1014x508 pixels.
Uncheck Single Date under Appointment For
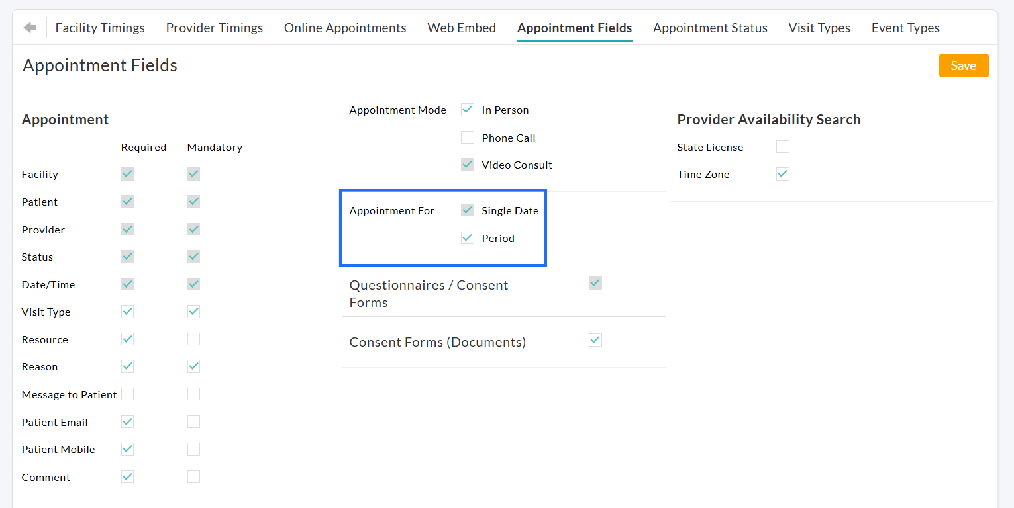pyautogui.click(x=468, y=210)
